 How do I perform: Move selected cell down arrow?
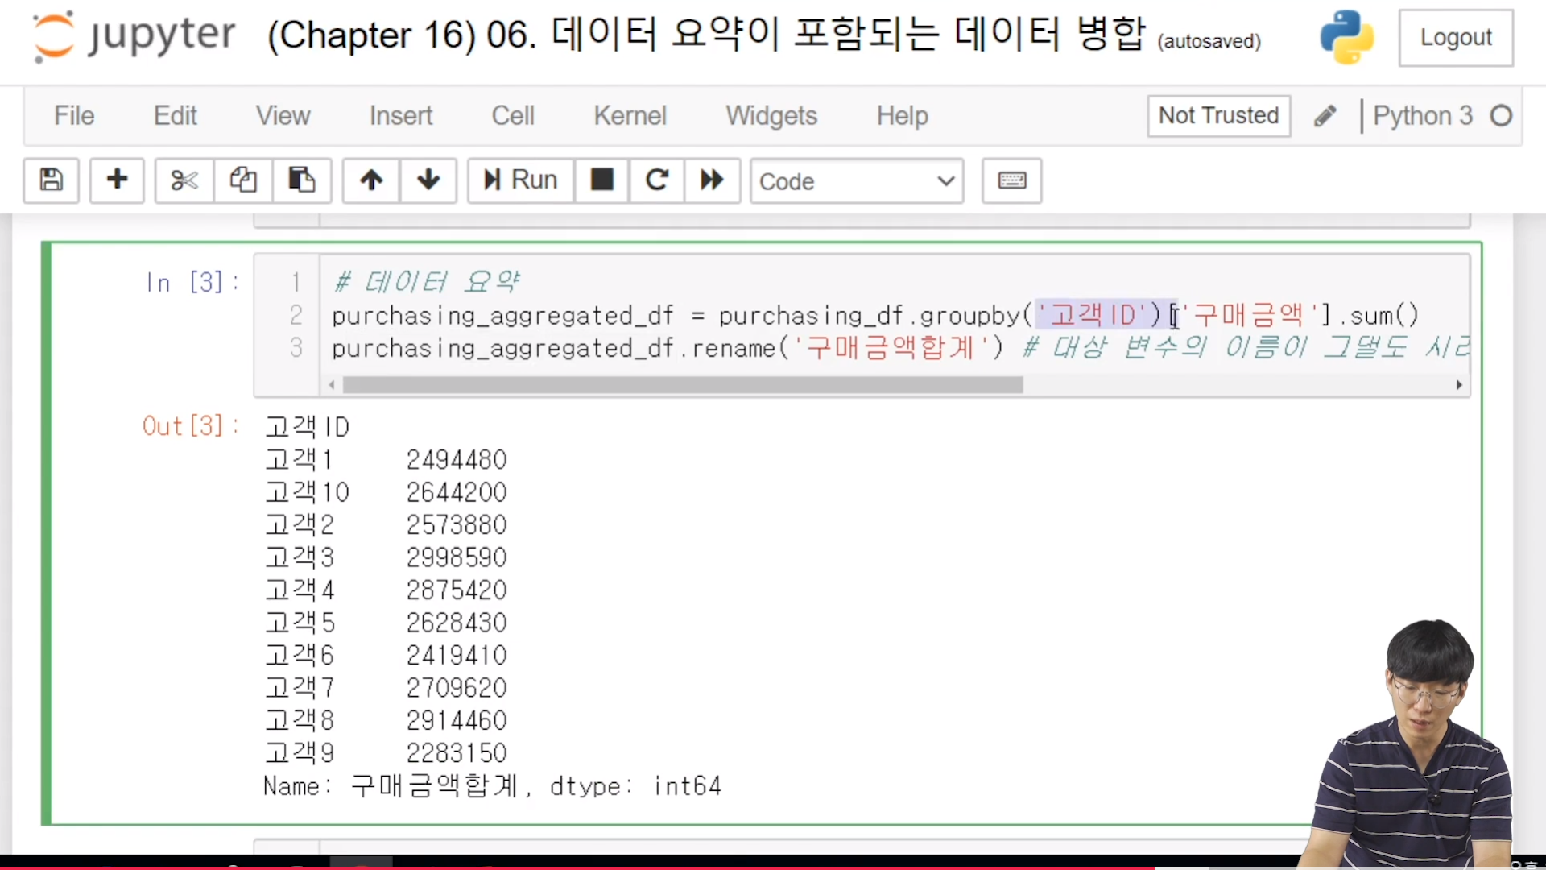pos(428,180)
